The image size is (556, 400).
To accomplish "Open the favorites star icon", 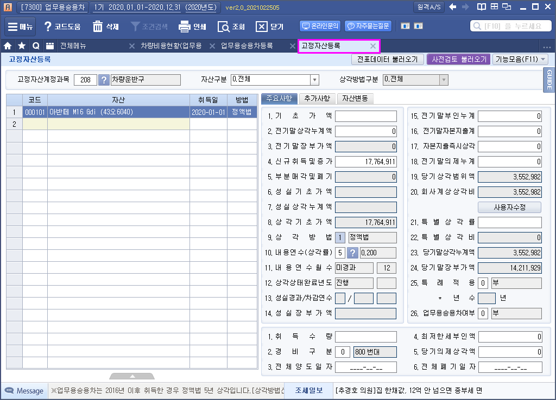I will 22,46.
